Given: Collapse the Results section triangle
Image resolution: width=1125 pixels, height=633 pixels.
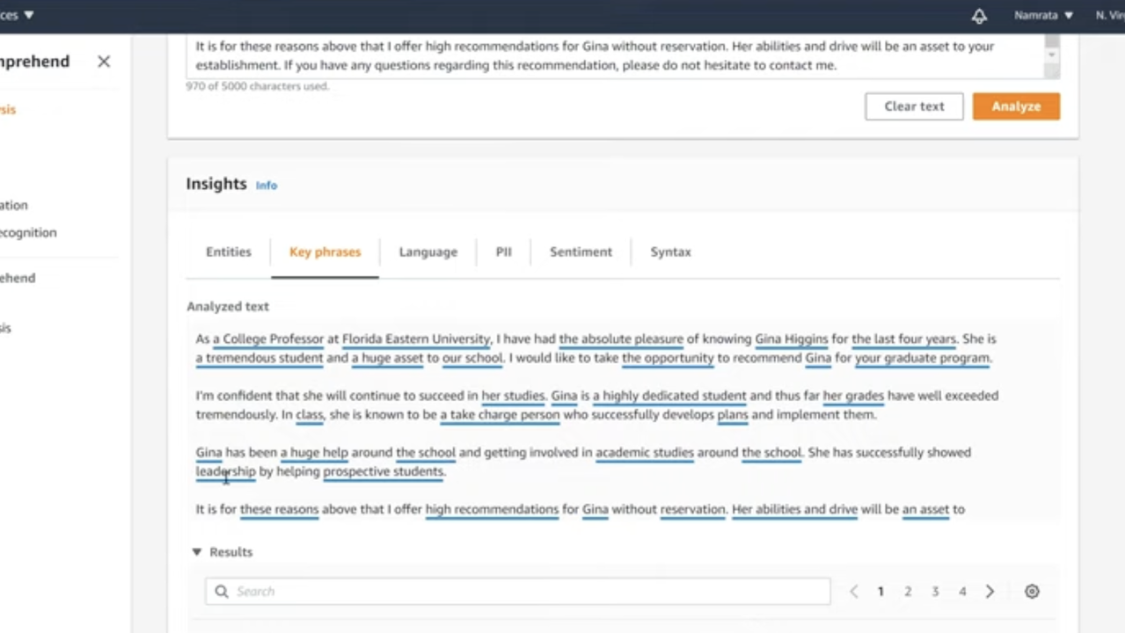Looking at the screenshot, I should (x=196, y=551).
